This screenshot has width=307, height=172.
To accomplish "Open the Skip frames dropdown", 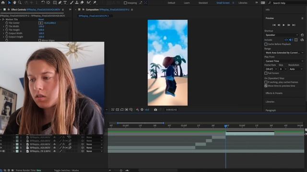I will pyautogui.click(x=283, y=69).
